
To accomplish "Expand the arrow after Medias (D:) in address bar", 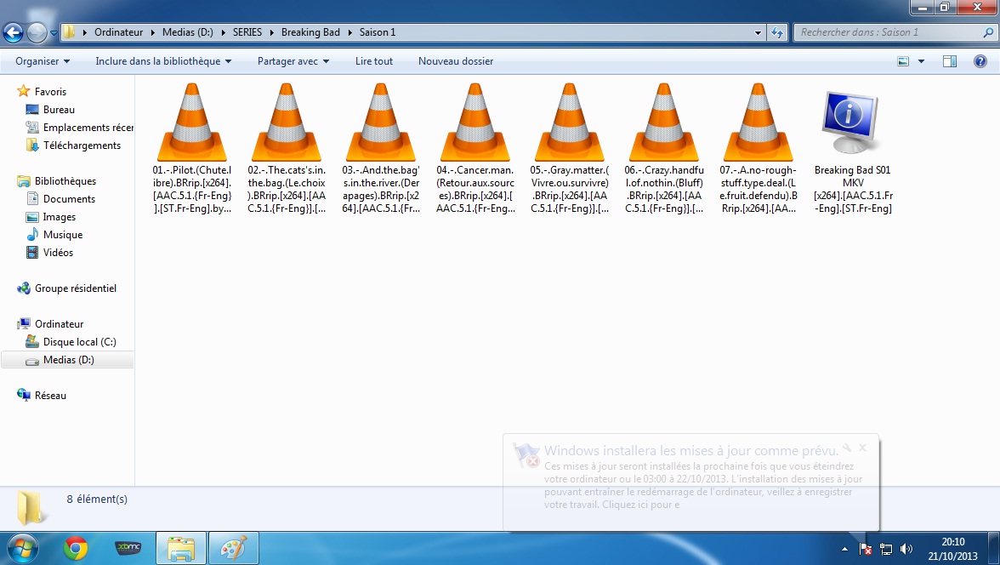I will [223, 32].
